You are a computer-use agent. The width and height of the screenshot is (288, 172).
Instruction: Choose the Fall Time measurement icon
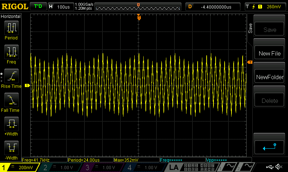coord(11,100)
